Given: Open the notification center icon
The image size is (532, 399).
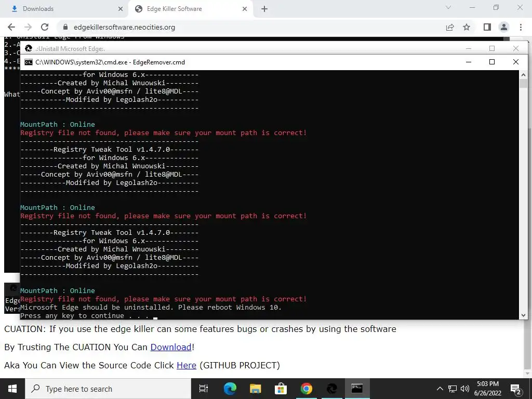Looking at the screenshot, I should [515, 389].
